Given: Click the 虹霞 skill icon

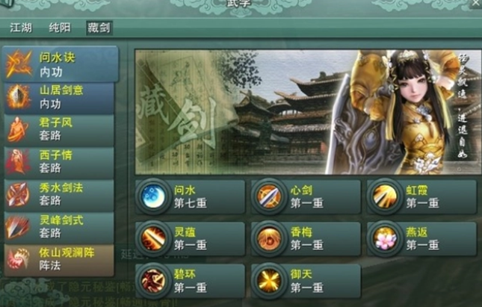Looking at the screenshot, I should point(385,196).
